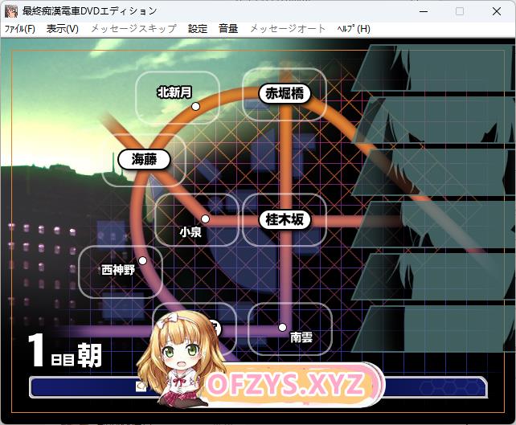This screenshot has height=425, width=516.
Task: Pick the 南雲 station label
Action: click(301, 338)
